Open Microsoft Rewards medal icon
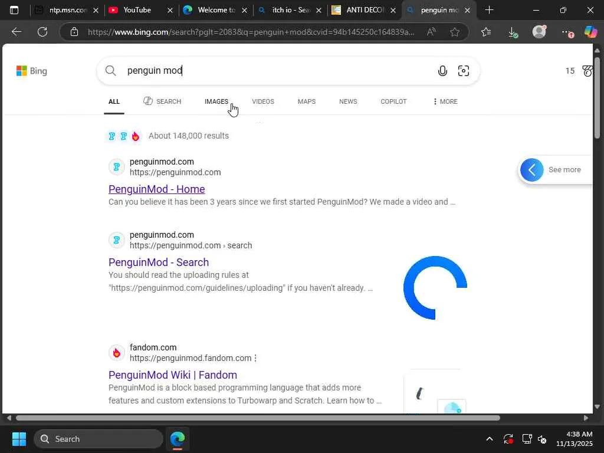 pyautogui.click(x=587, y=71)
